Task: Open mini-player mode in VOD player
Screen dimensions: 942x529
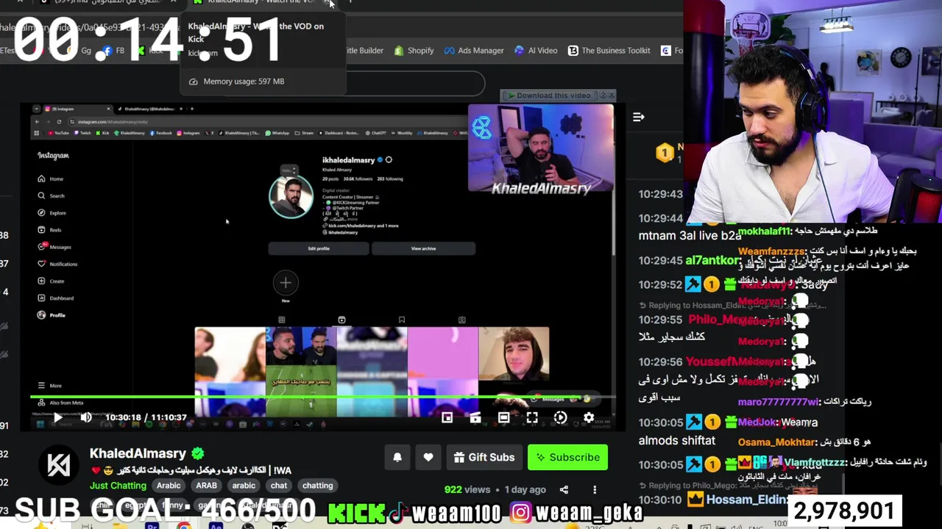Action: click(x=447, y=417)
